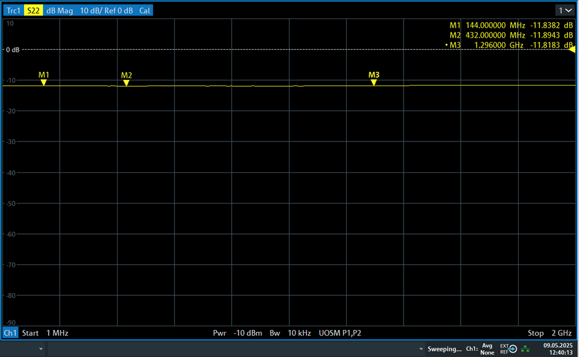Viewport: 579px width, 357px height.
Task: Click the dB Mag format label
Action: click(x=60, y=10)
